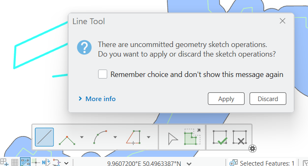Toggle snapping icon in status bar
Viewport: 308px width, 166px height.
point(25,162)
